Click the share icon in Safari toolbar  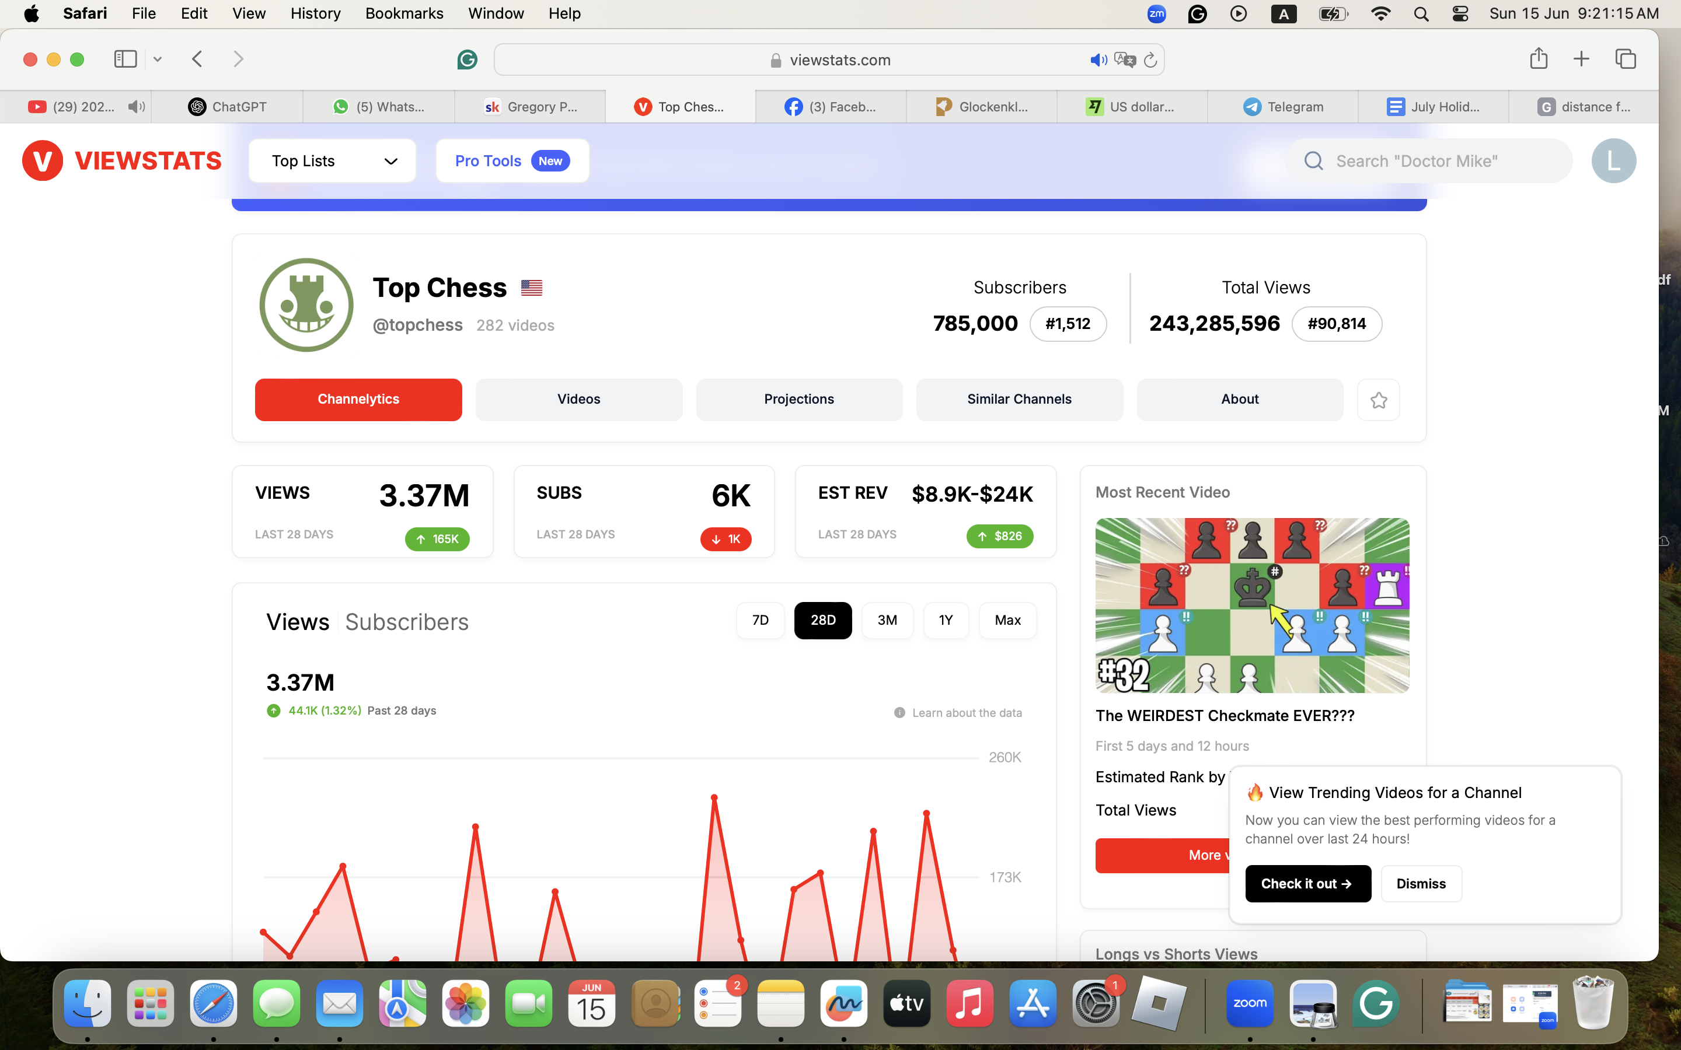pyautogui.click(x=1539, y=58)
